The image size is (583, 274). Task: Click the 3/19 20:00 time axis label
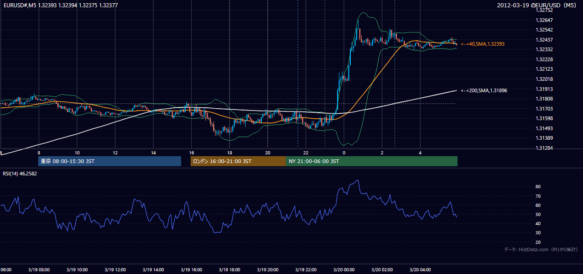click(268, 269)
